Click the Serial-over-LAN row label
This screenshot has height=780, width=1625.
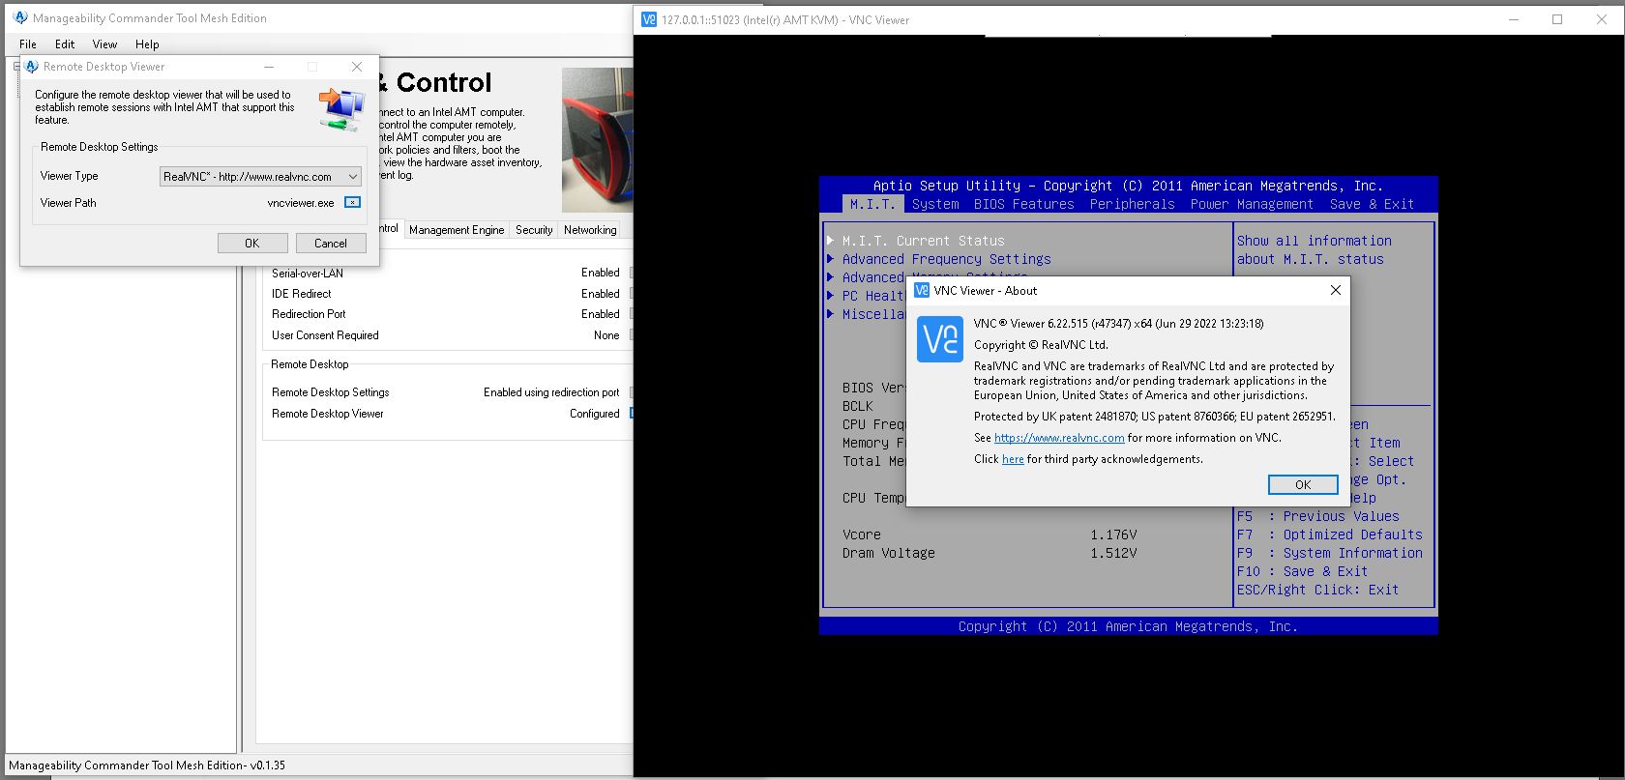[x=308, y=274]
